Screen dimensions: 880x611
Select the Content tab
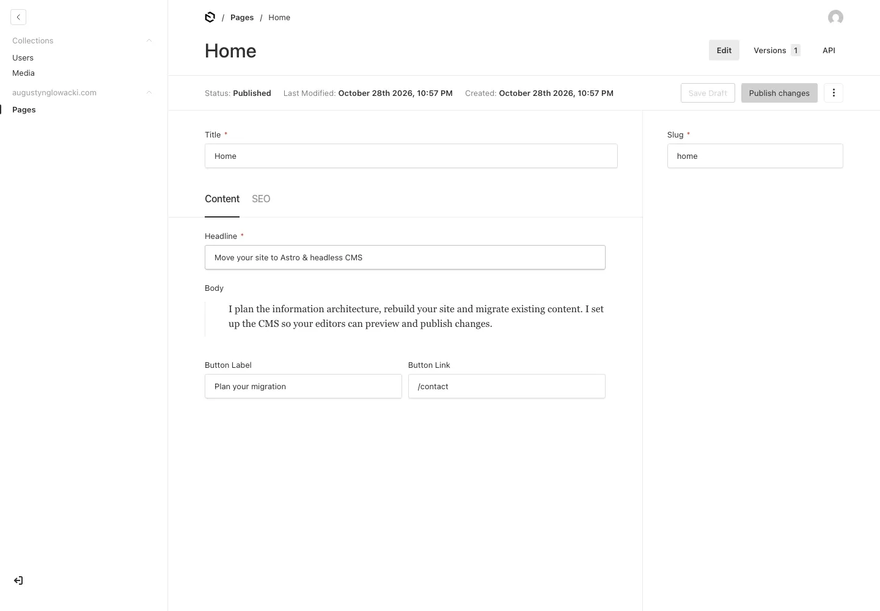click(x=222, y=199)
